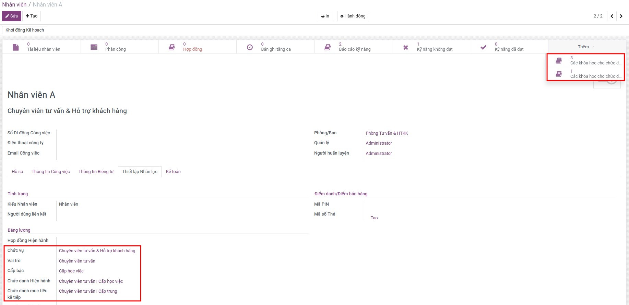The height and width of the screenshot is (305, 629).
Task: Open the In print dropdown
Action: [325, 16]
